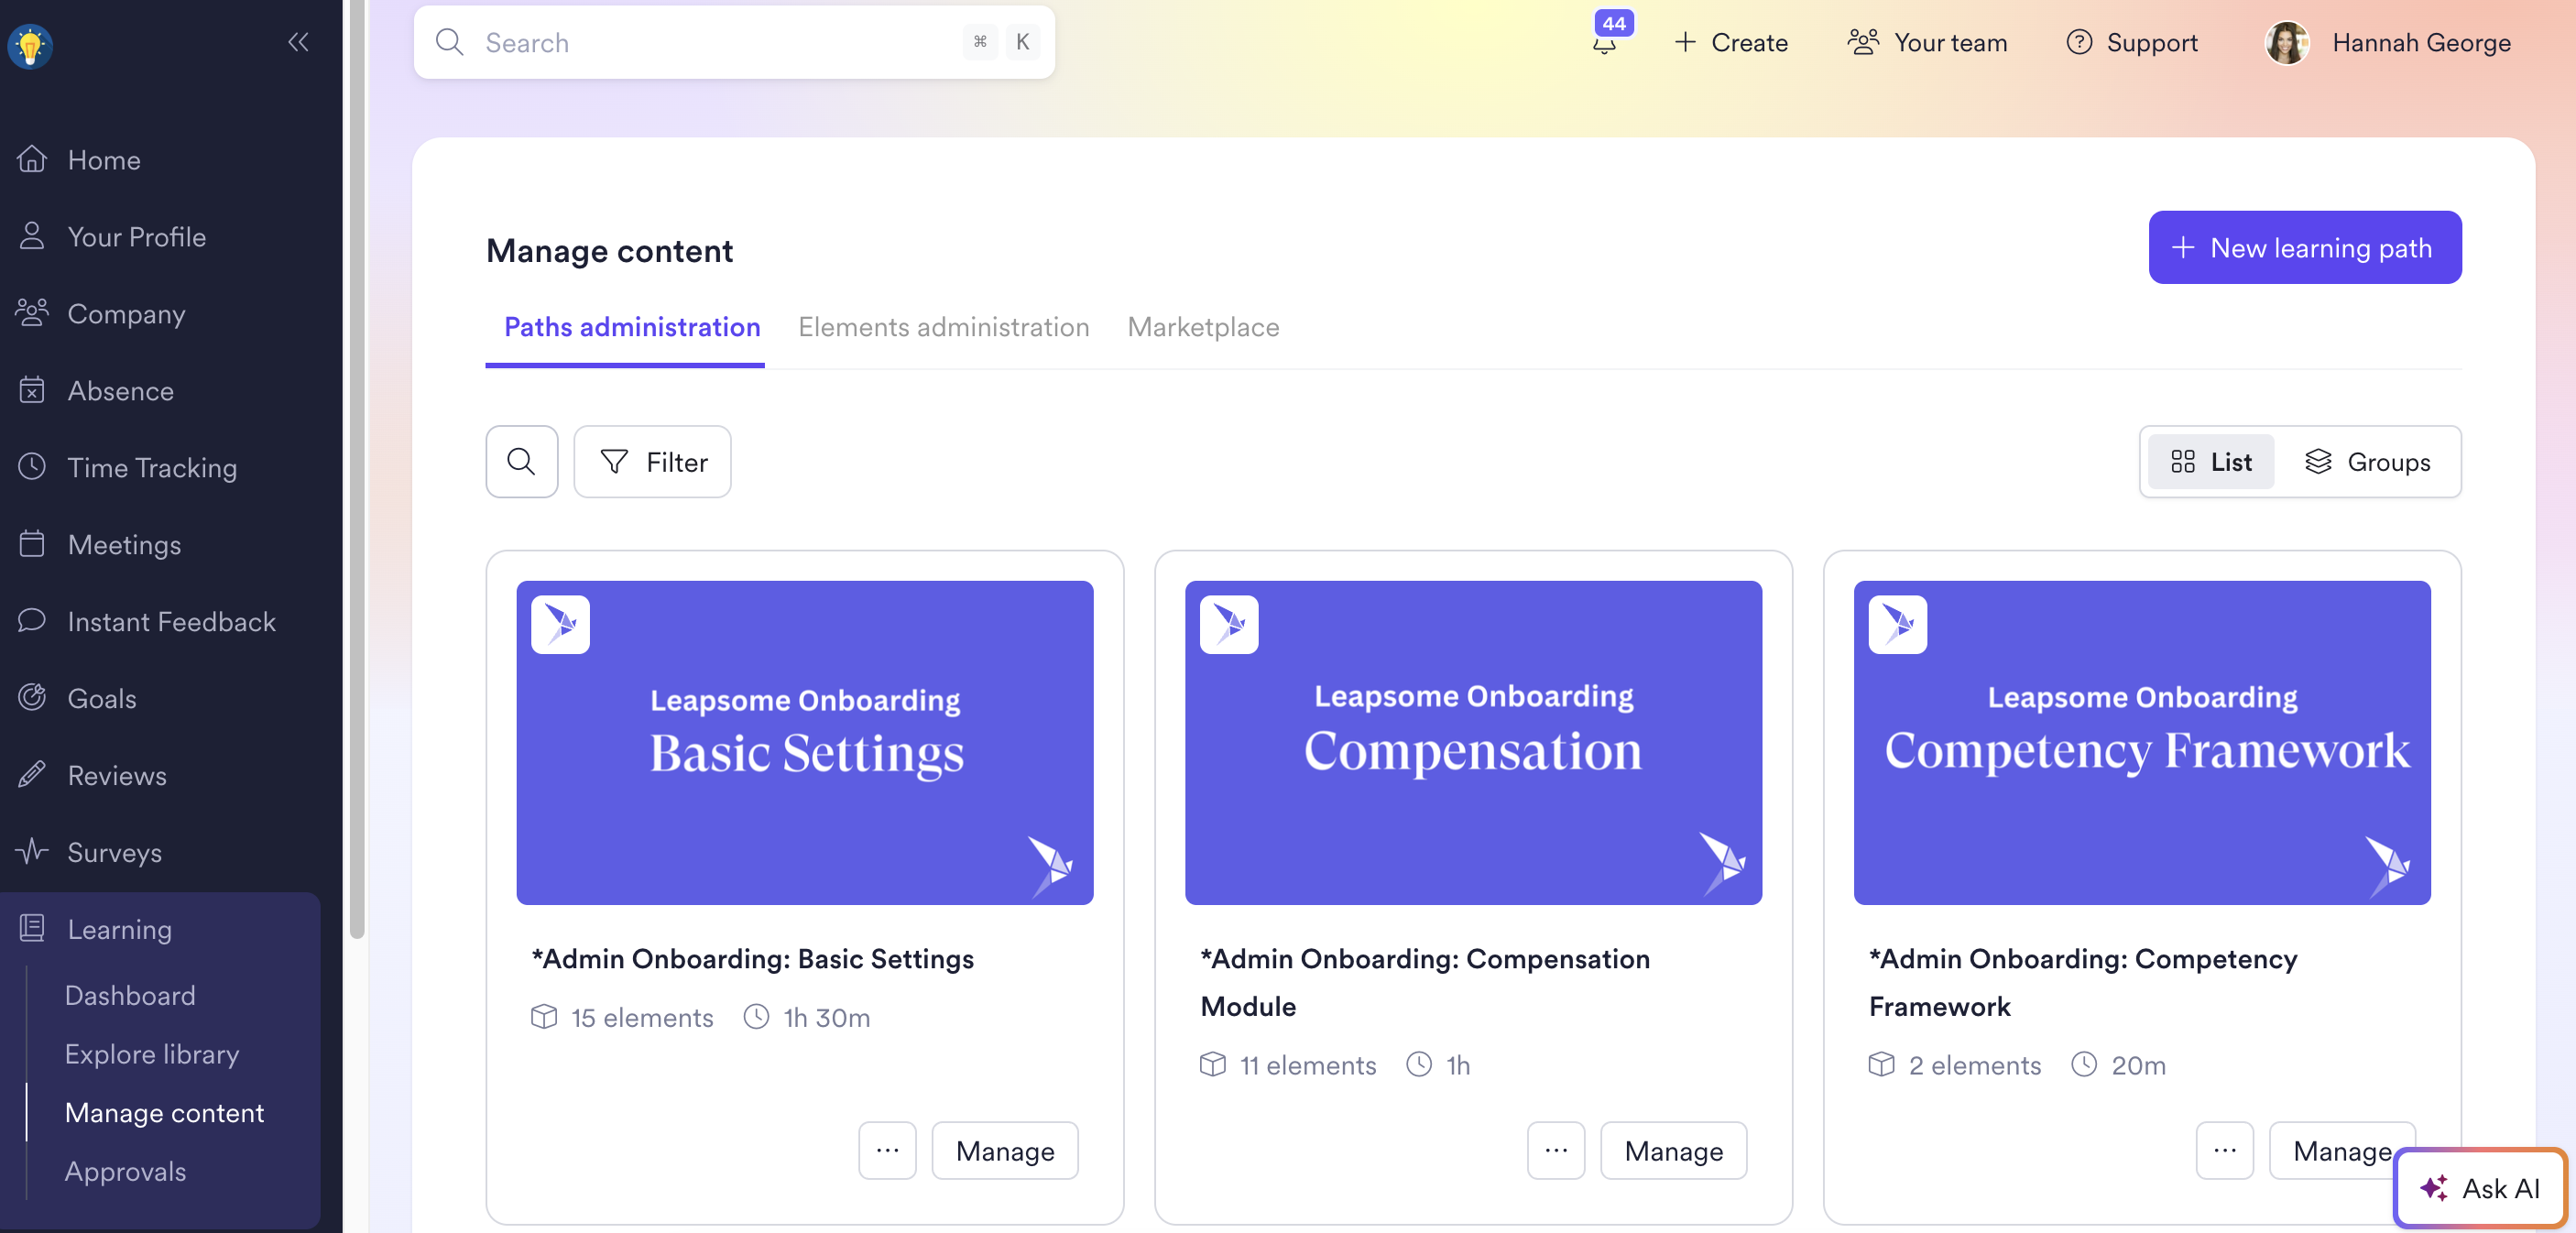The height and width of the screenshot is (1233, 2576).
Task: Switch to List view
Action: pyautogui.click(x=2210, y=461)
